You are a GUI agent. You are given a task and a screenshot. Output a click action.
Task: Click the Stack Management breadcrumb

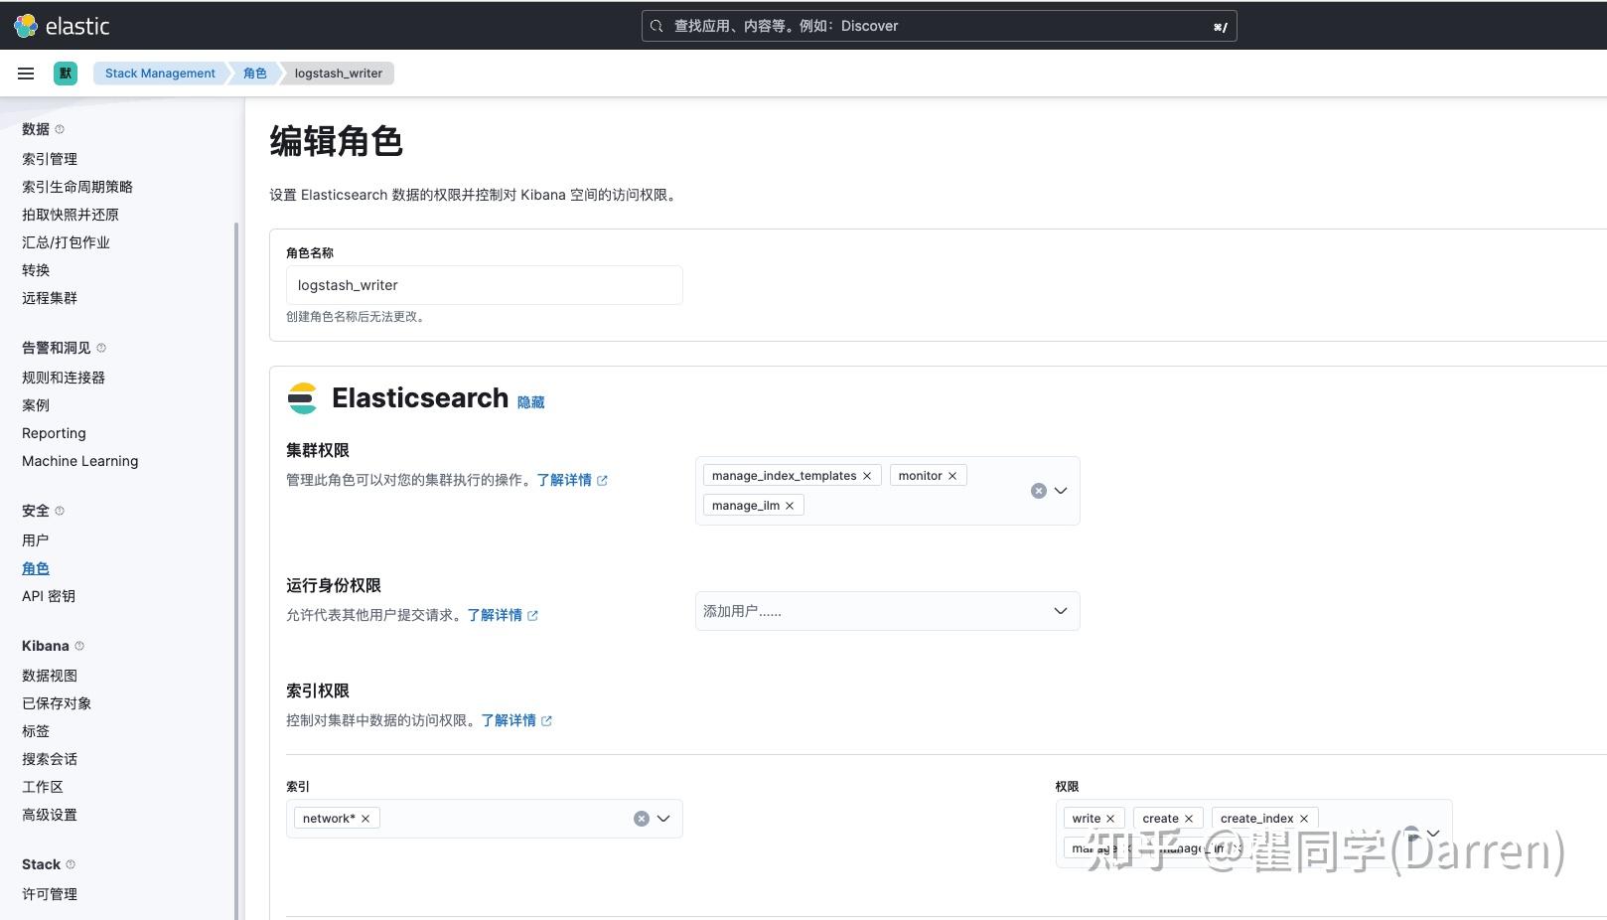click(x=159, y=73)
